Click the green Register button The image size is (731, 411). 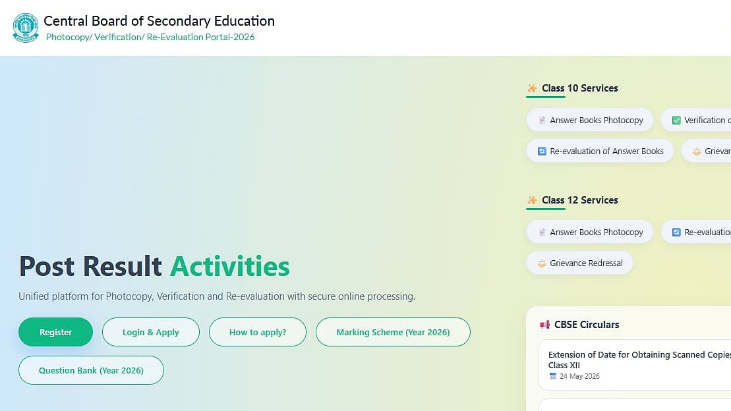(55, 332)
